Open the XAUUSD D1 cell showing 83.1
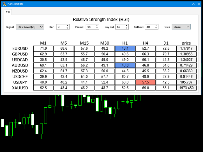The width and height of the screenshot is (203, 152). tap(166, 87)
